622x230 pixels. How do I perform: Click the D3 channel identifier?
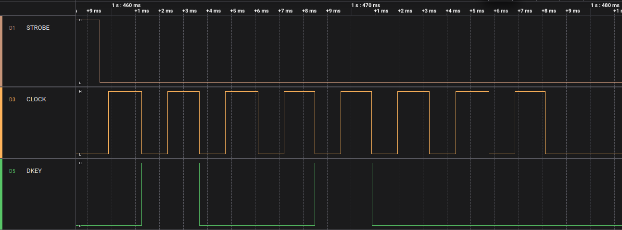tap(12, 99)
